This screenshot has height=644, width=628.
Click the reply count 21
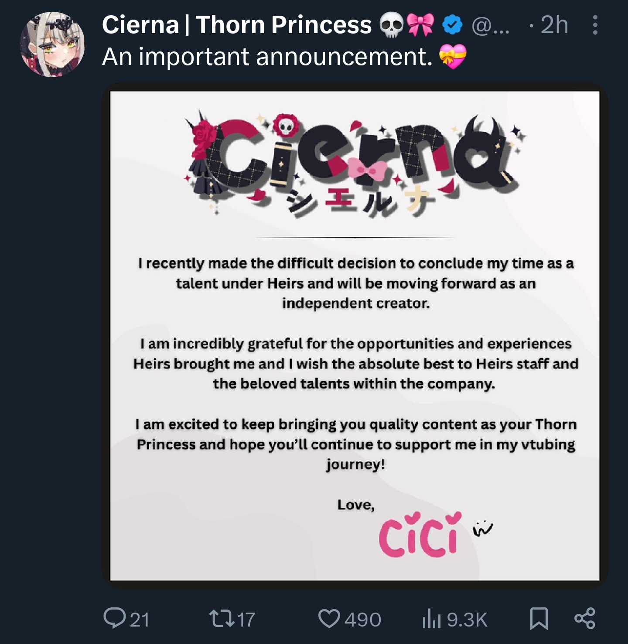click(x=140, y=620)
